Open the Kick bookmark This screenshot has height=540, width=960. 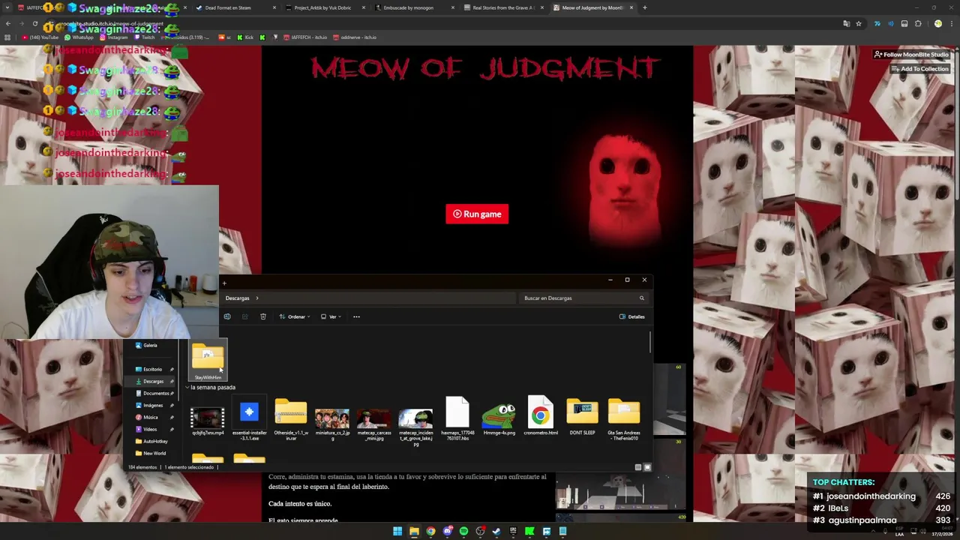pyautogui.click(x=245, y=37)
